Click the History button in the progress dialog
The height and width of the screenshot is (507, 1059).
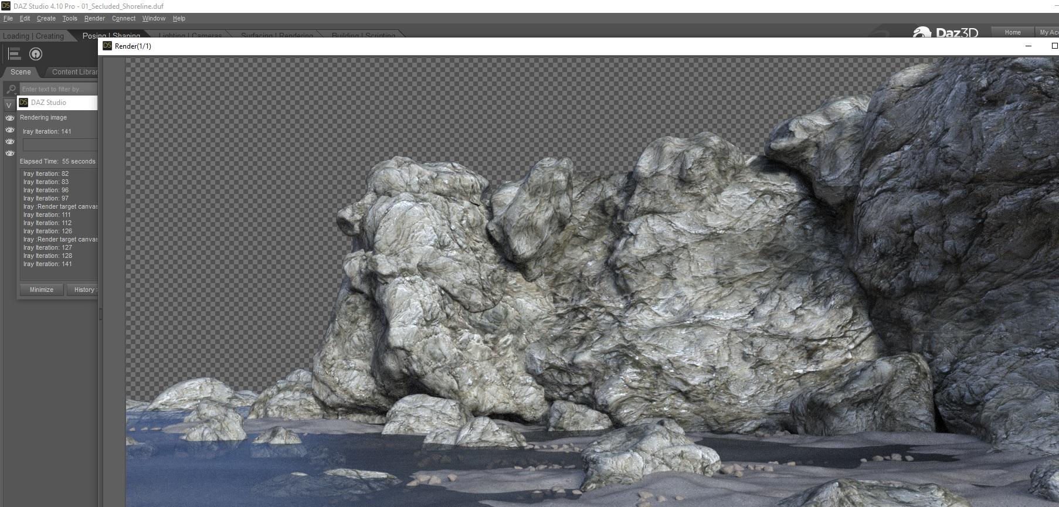coord(83,290)
